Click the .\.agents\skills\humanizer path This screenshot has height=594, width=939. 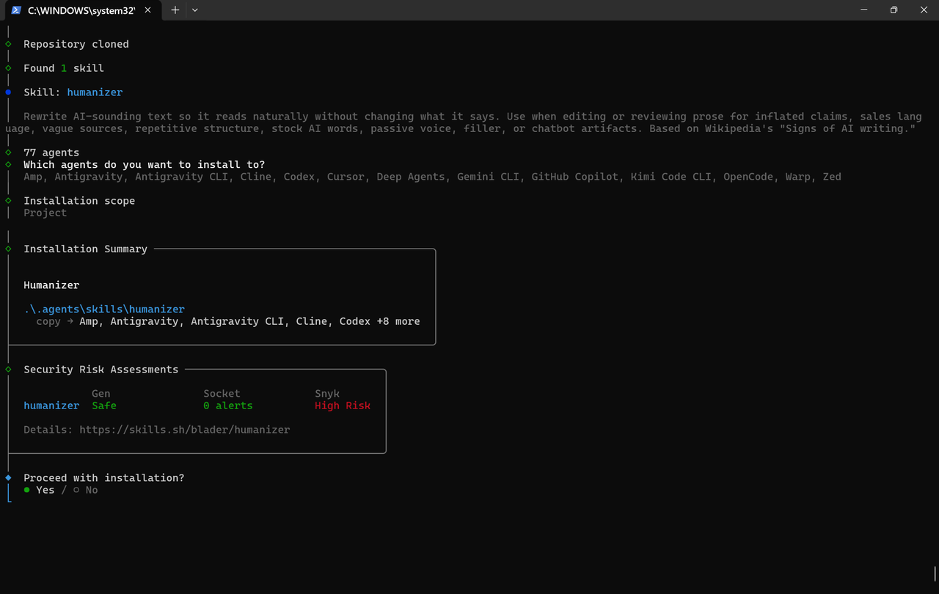(x=104, y=309)
